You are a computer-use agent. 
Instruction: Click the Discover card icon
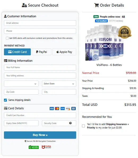(68, 109)
